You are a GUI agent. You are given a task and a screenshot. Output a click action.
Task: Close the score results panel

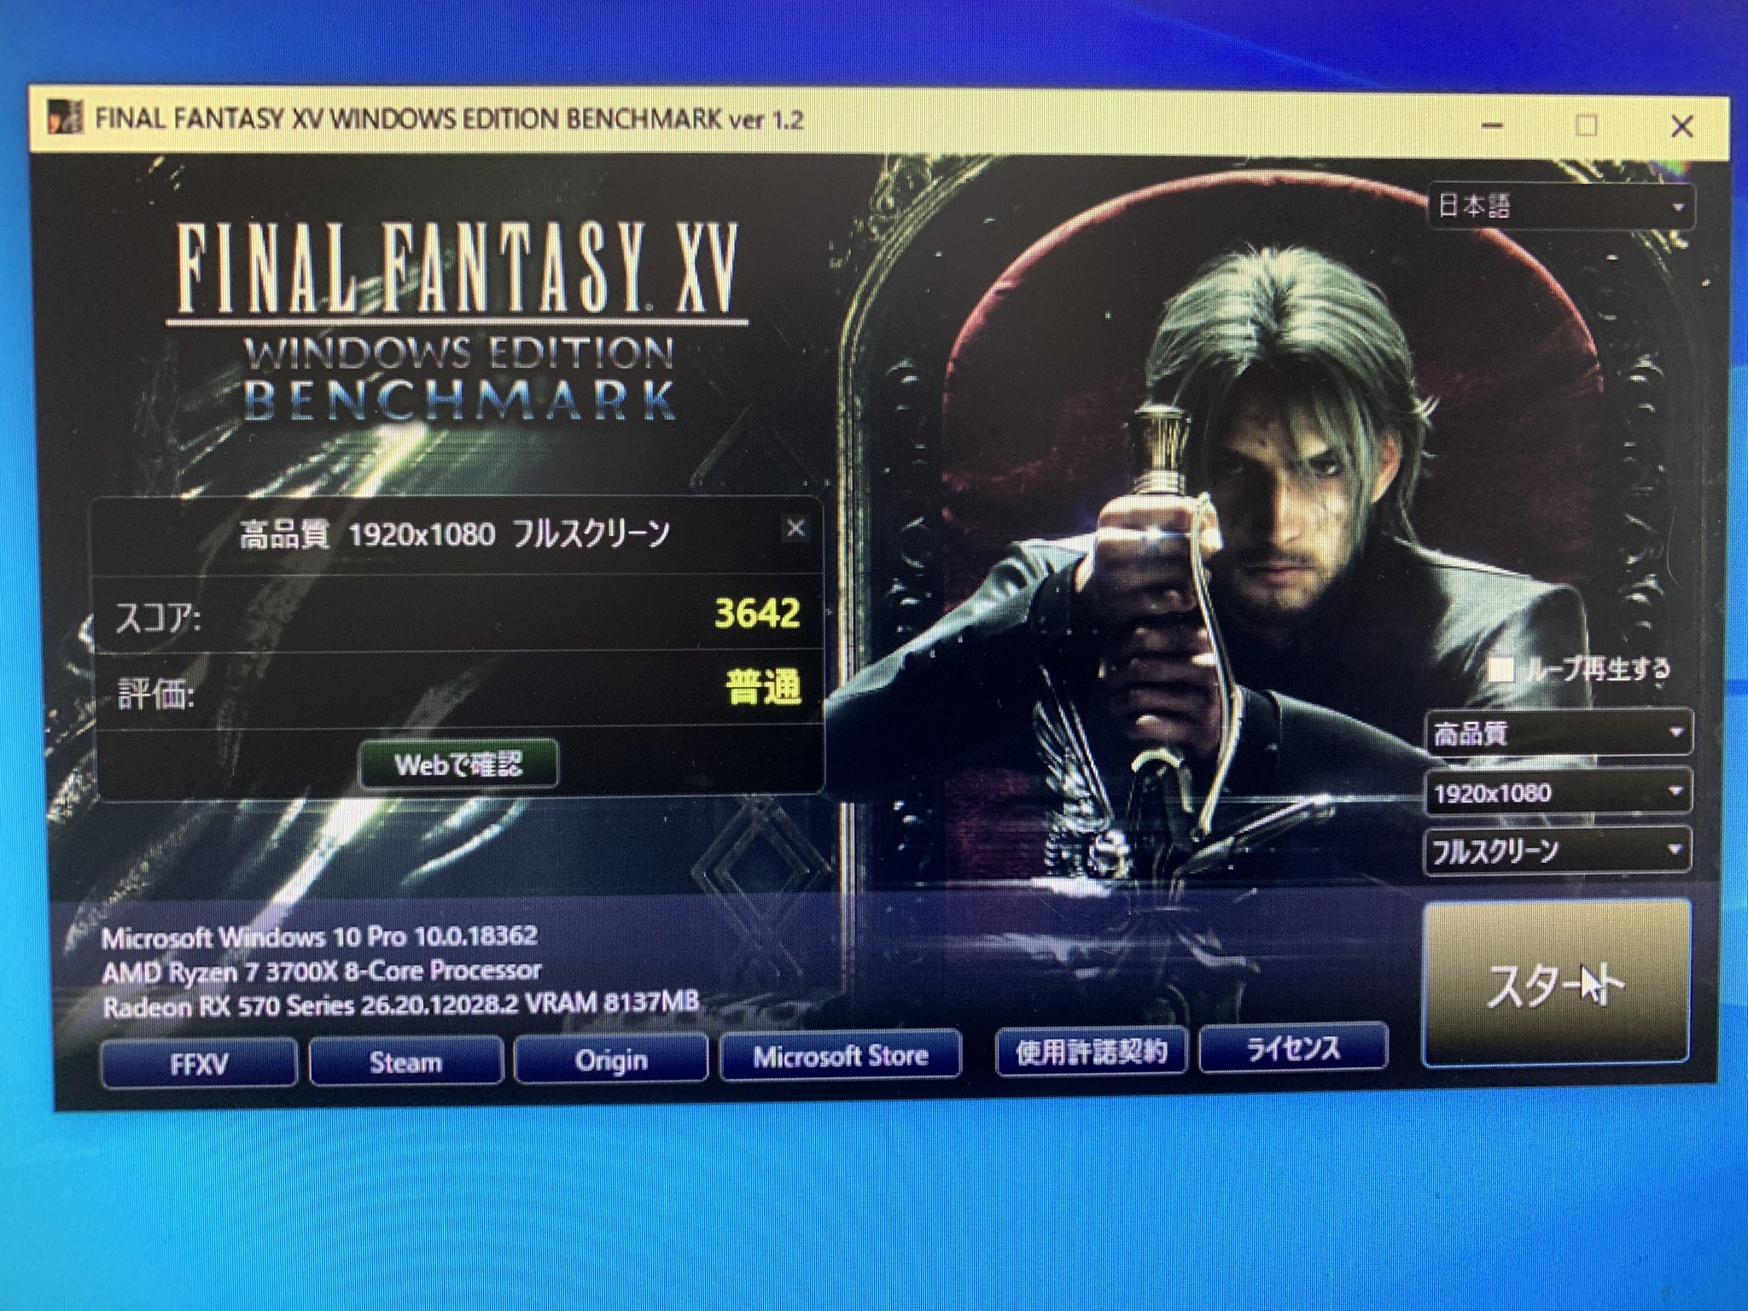(795, 528)
